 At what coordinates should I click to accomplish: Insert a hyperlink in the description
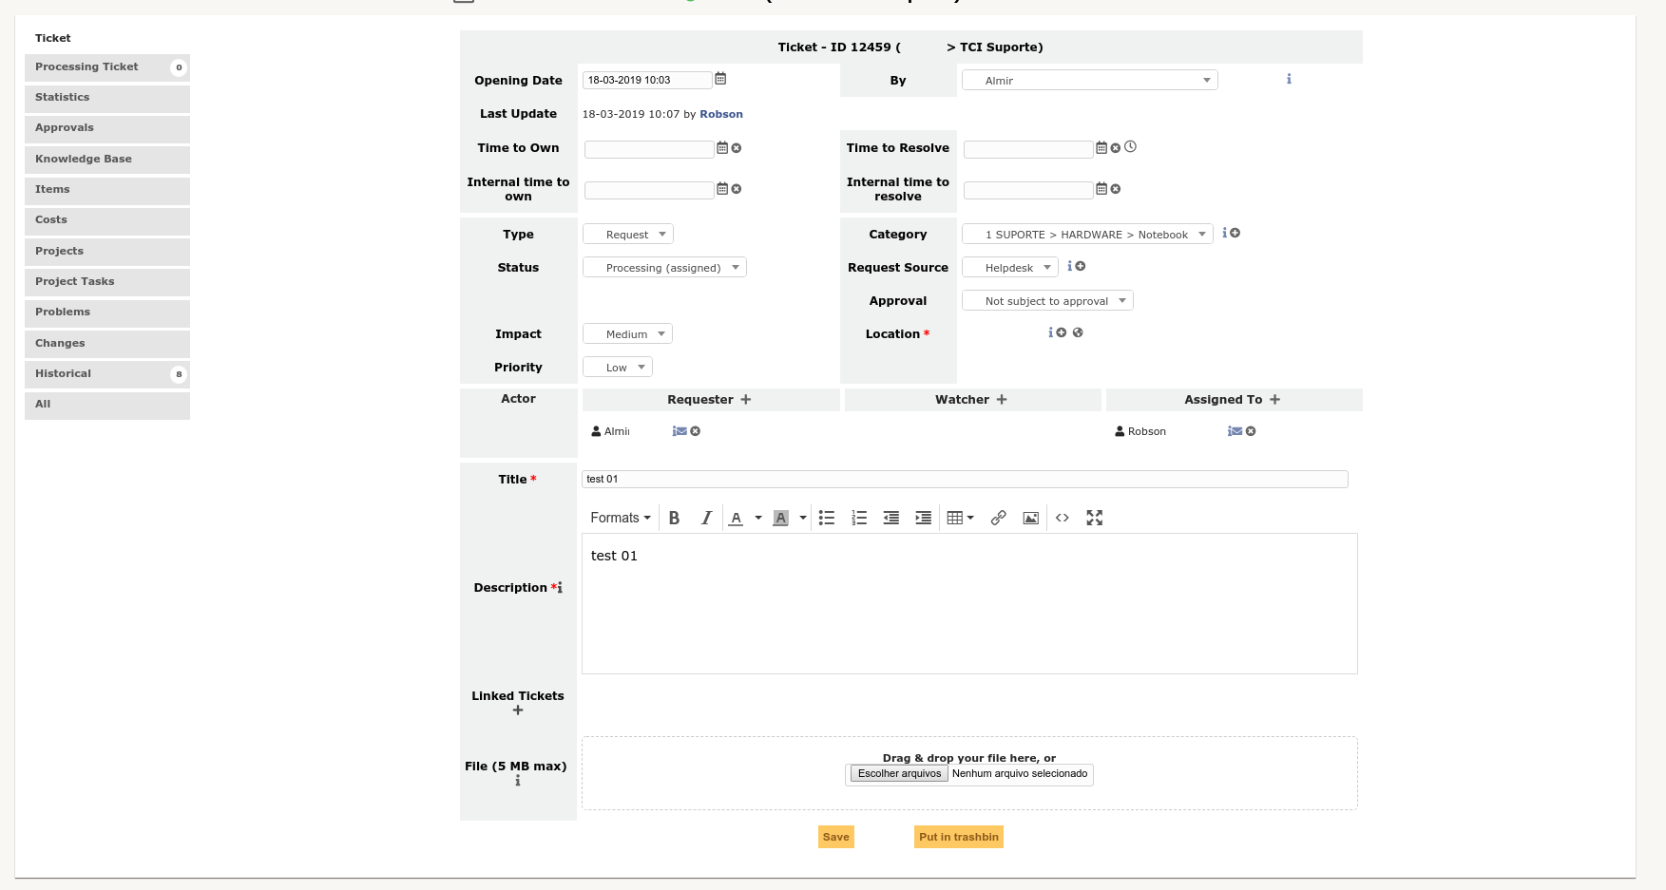tap(998, 518)
